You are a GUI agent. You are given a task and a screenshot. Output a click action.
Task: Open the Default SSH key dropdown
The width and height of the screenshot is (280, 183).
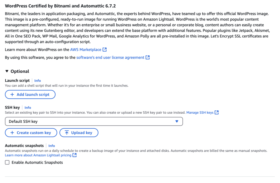click(94, 122)
